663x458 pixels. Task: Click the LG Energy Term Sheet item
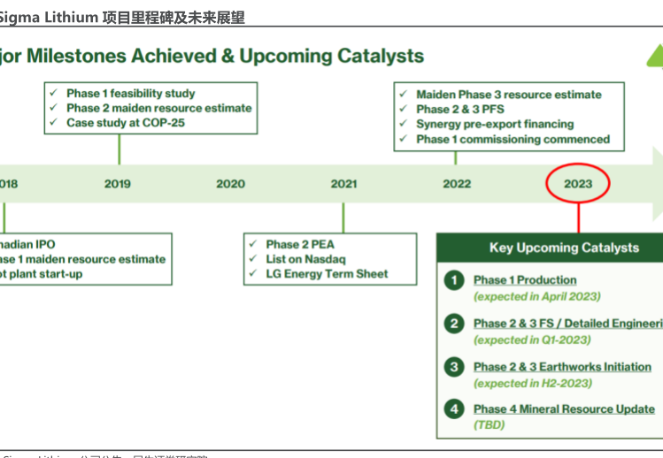point(327,274)
